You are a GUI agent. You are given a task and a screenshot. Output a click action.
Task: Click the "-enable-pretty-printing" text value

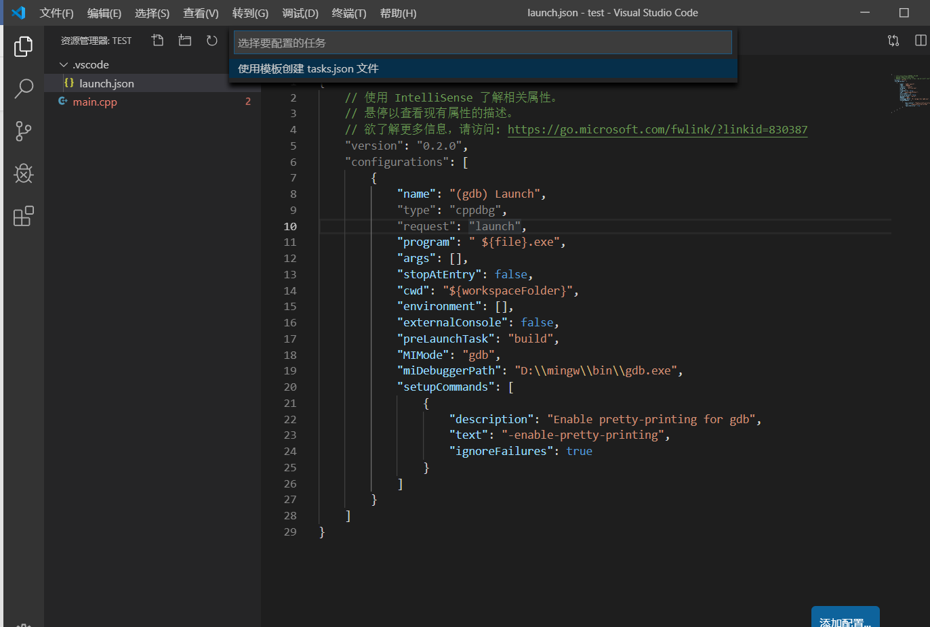click(583, 435)
